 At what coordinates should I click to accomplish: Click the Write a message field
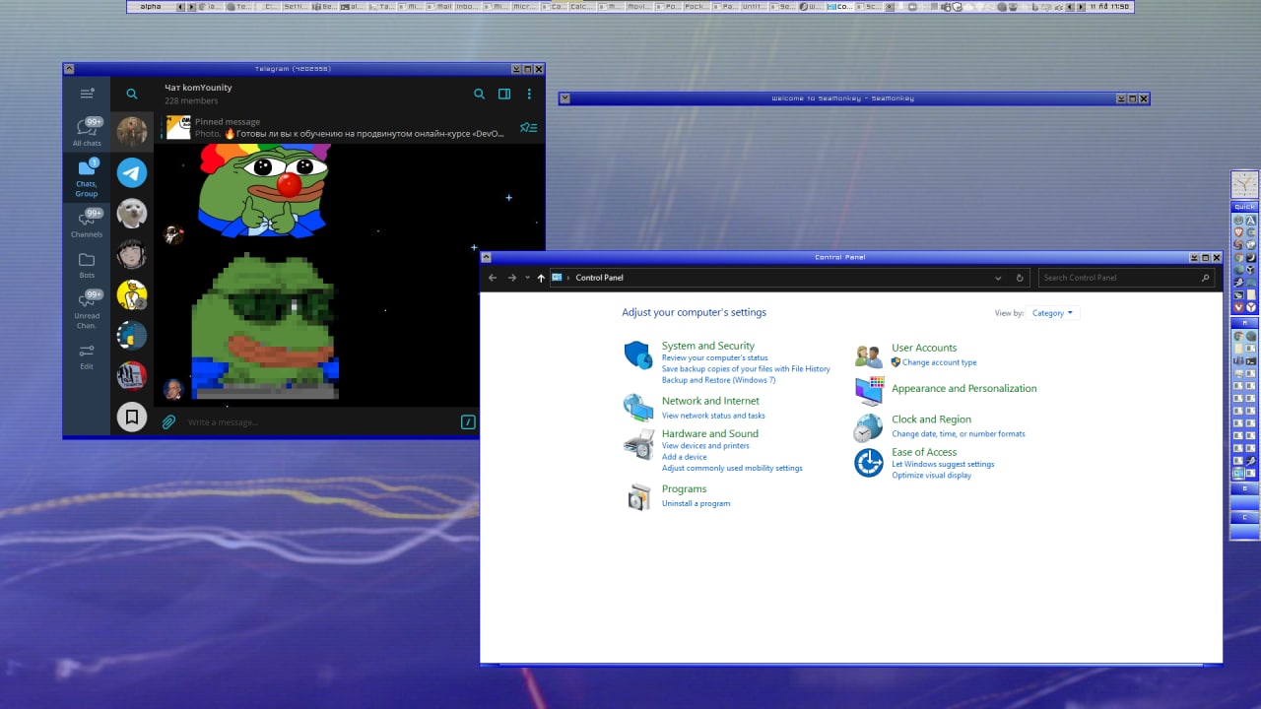click(x=320, y=422)
